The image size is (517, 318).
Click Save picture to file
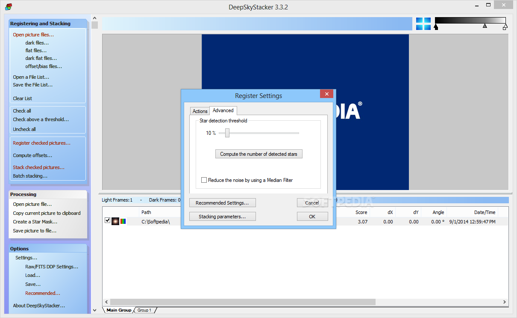[x=35, y=231]
